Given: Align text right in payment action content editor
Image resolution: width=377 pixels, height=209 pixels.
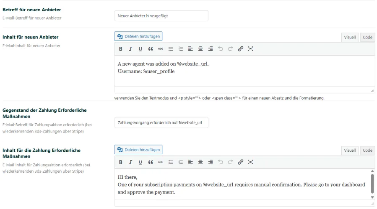Looking at the screenshot, I should 211,162.
